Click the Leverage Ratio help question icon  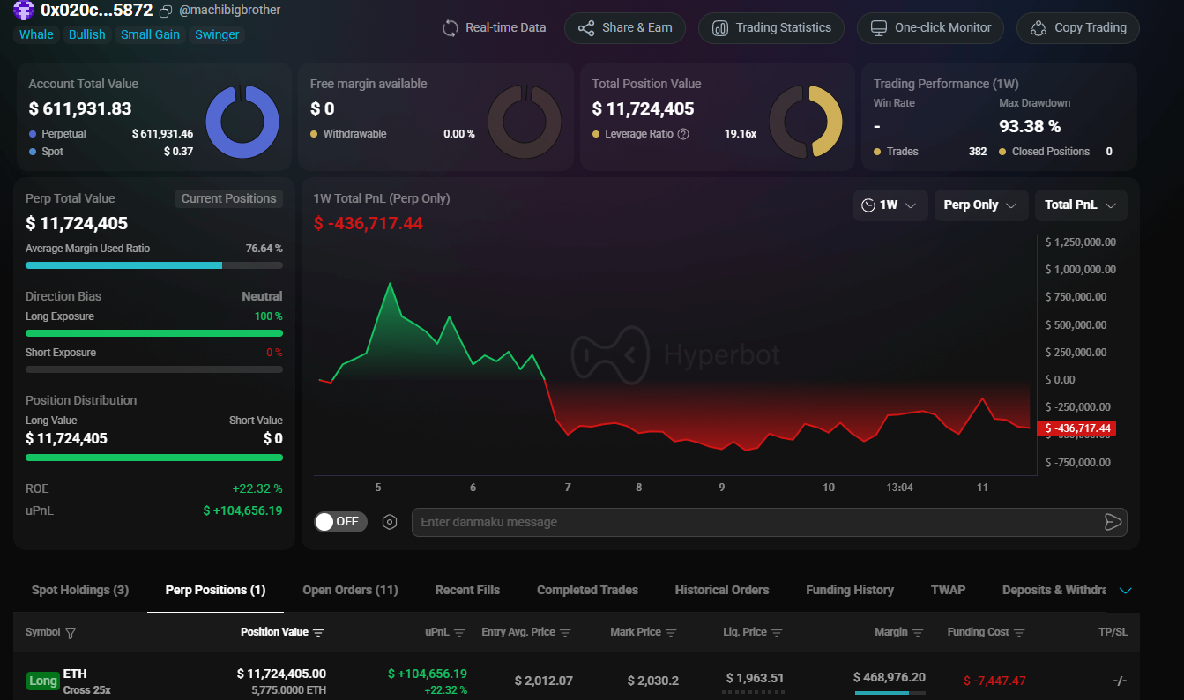682,134
